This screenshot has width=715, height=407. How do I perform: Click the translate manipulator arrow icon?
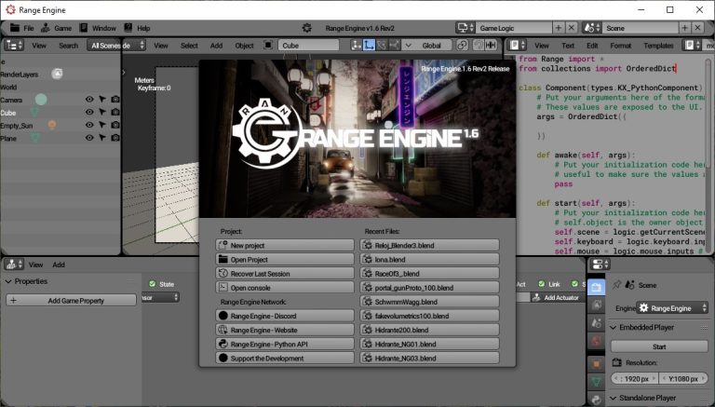coord(369,45)
